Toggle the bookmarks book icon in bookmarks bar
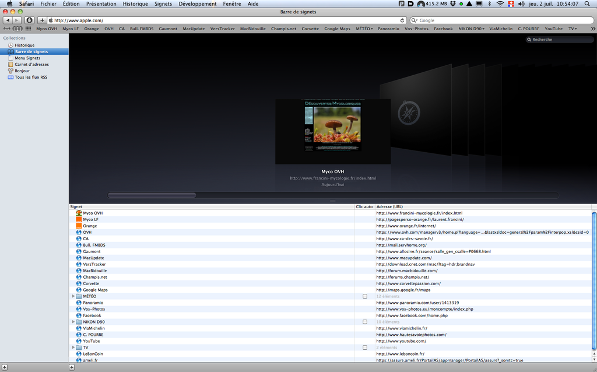The width and height of the screenshot is (597, 372). pos(17,29)
